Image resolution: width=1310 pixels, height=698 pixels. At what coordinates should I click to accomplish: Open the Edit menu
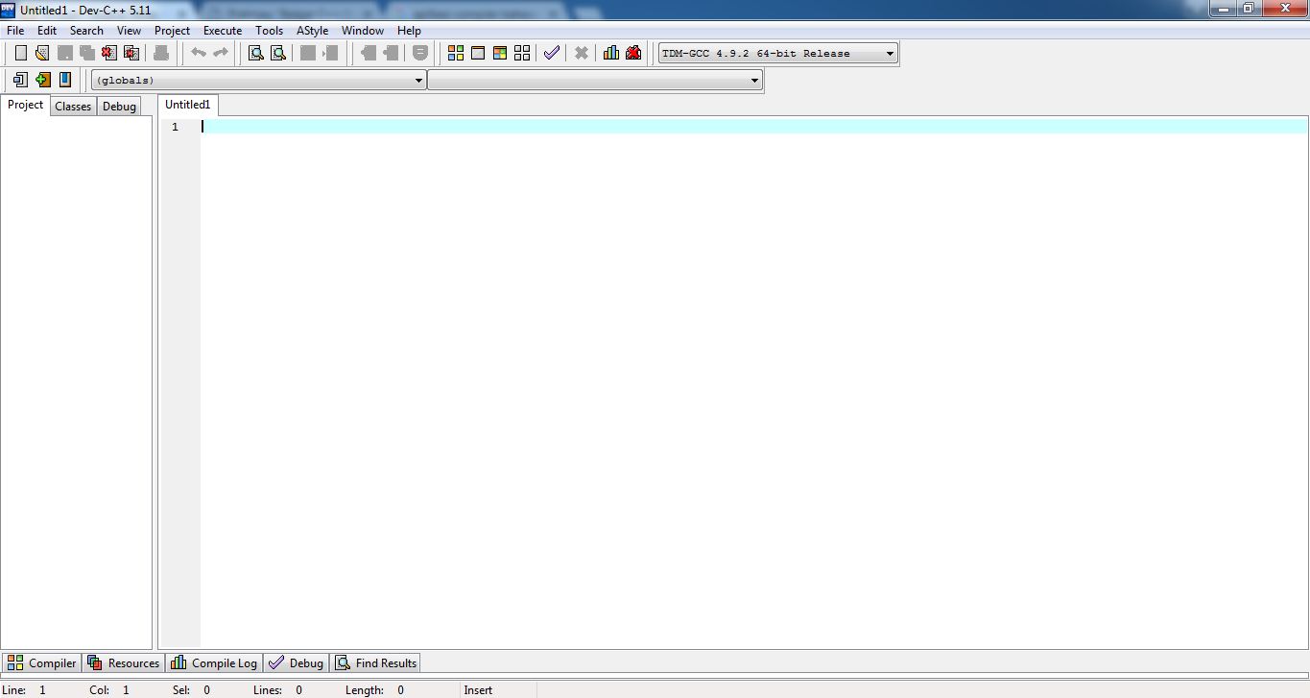tap(47, 31)
